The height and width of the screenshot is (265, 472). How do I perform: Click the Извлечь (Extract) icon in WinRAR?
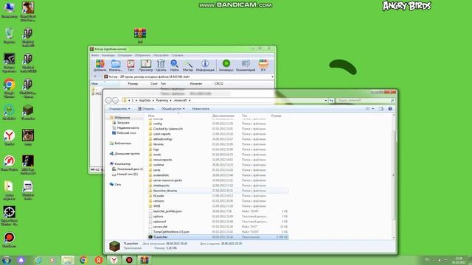[x=116, y=66]
